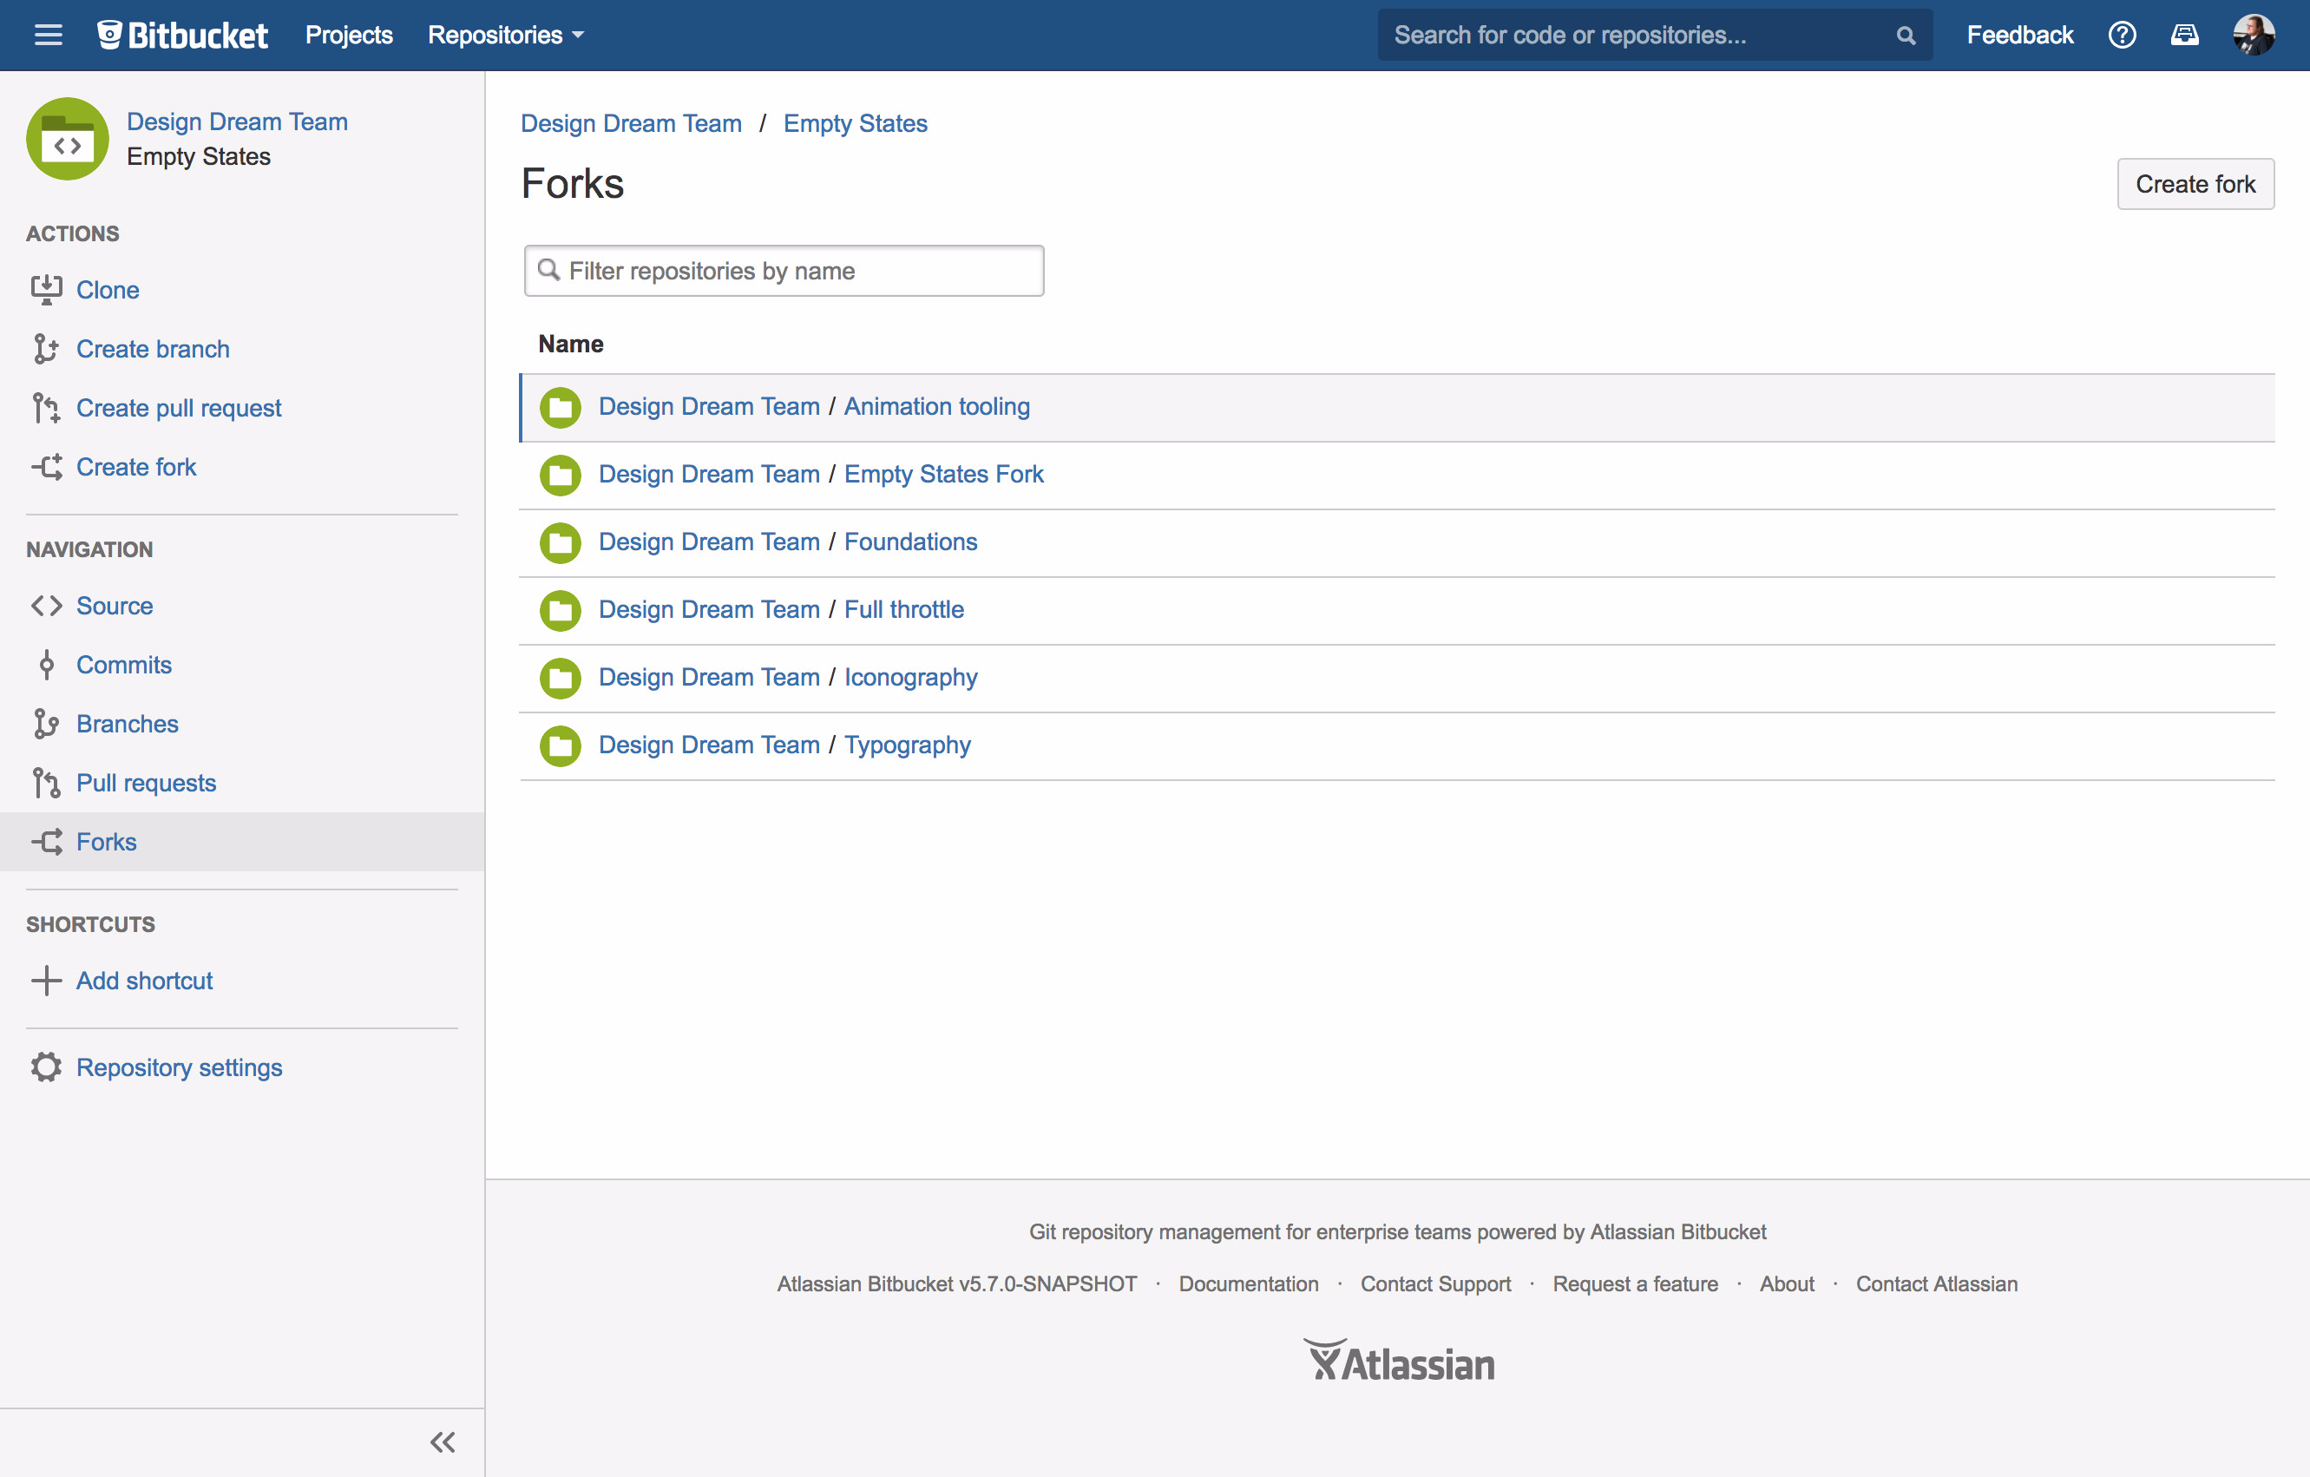
Task: Click Design Dream Team in the Typography row
Action: [709, 745]
